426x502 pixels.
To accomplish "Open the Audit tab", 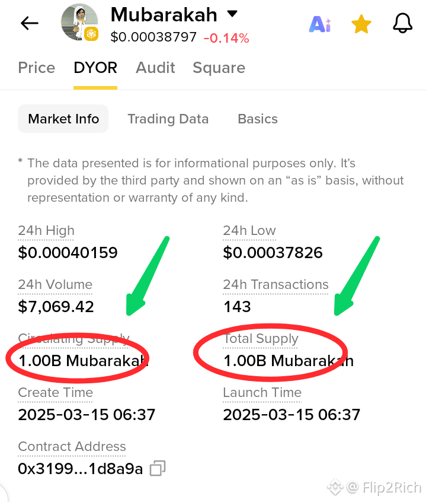I will (x=155, y=68).
